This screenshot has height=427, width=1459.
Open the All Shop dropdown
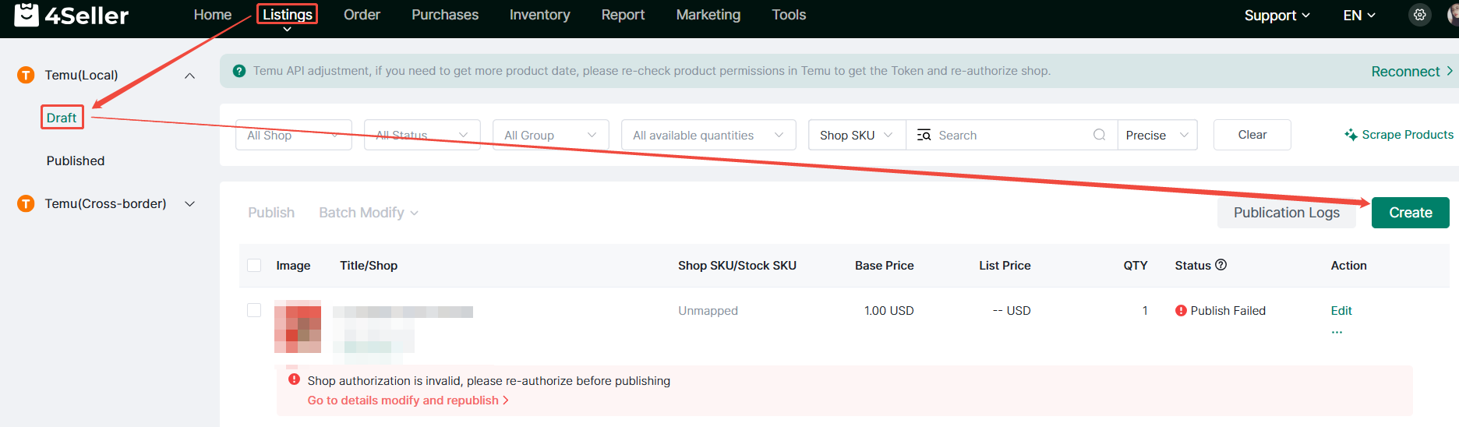(x=294, y=135)
